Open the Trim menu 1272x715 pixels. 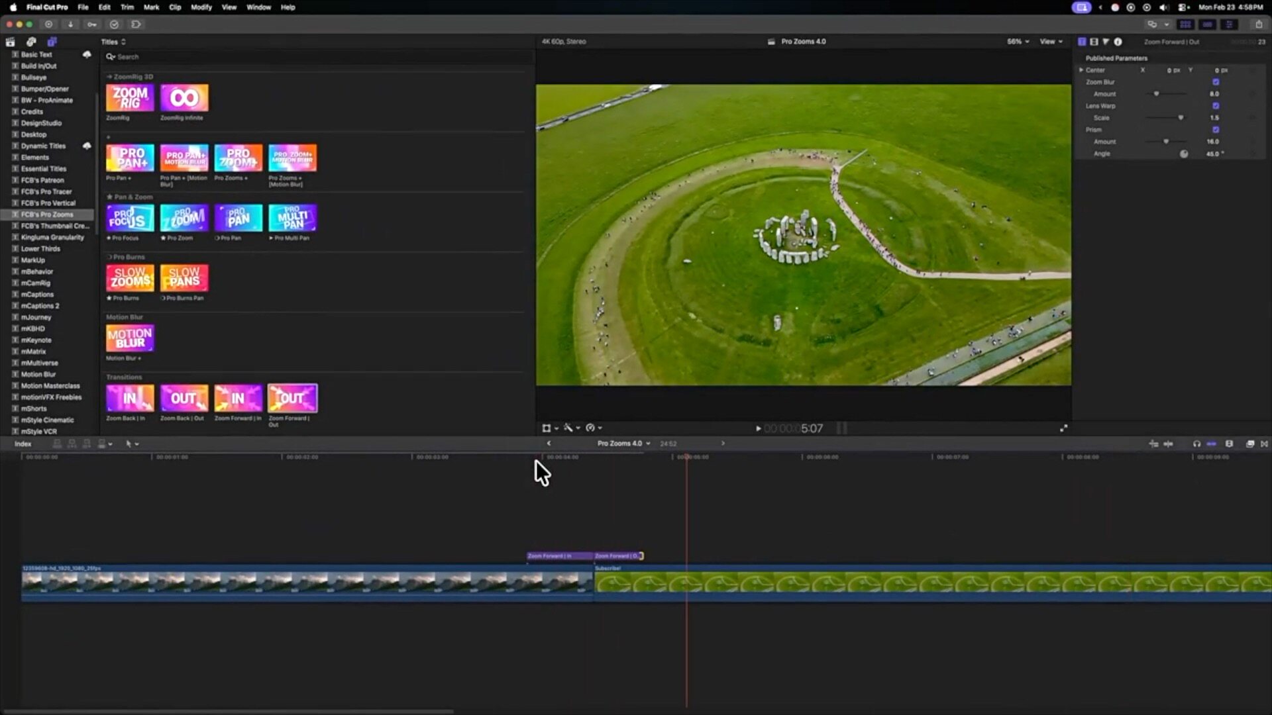pos(127,7)
